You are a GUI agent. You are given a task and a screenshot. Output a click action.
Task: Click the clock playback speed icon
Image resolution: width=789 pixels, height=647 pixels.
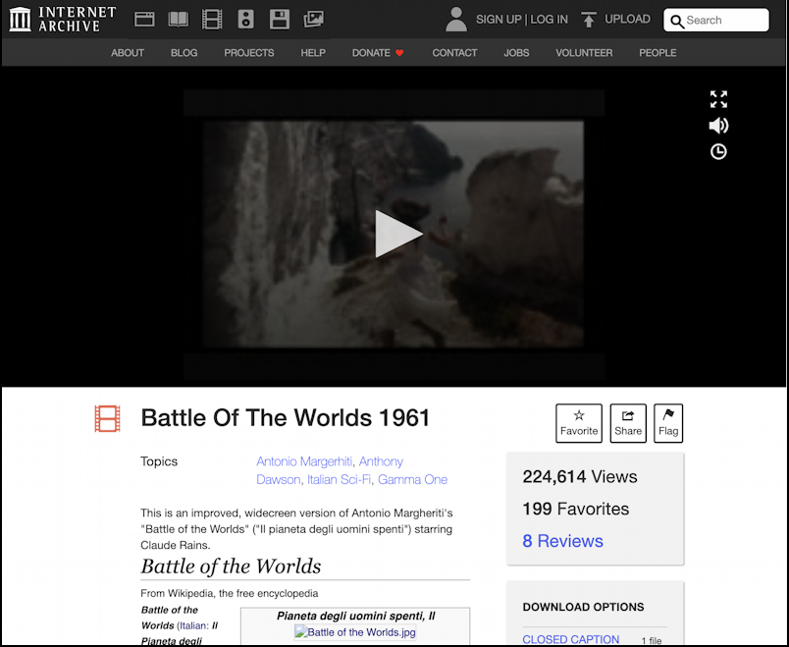(718, 151)
